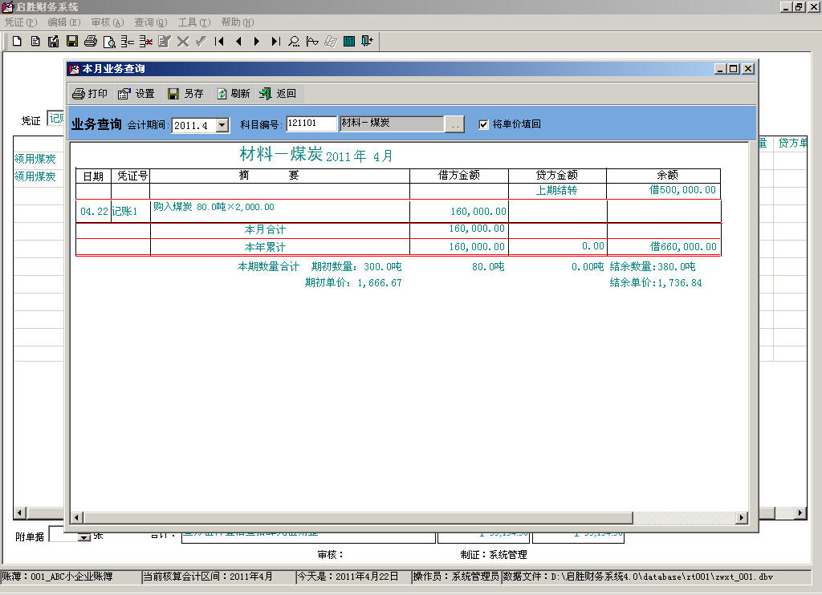
Task: Go to previous voucher arrow icon
Action: 238,42
